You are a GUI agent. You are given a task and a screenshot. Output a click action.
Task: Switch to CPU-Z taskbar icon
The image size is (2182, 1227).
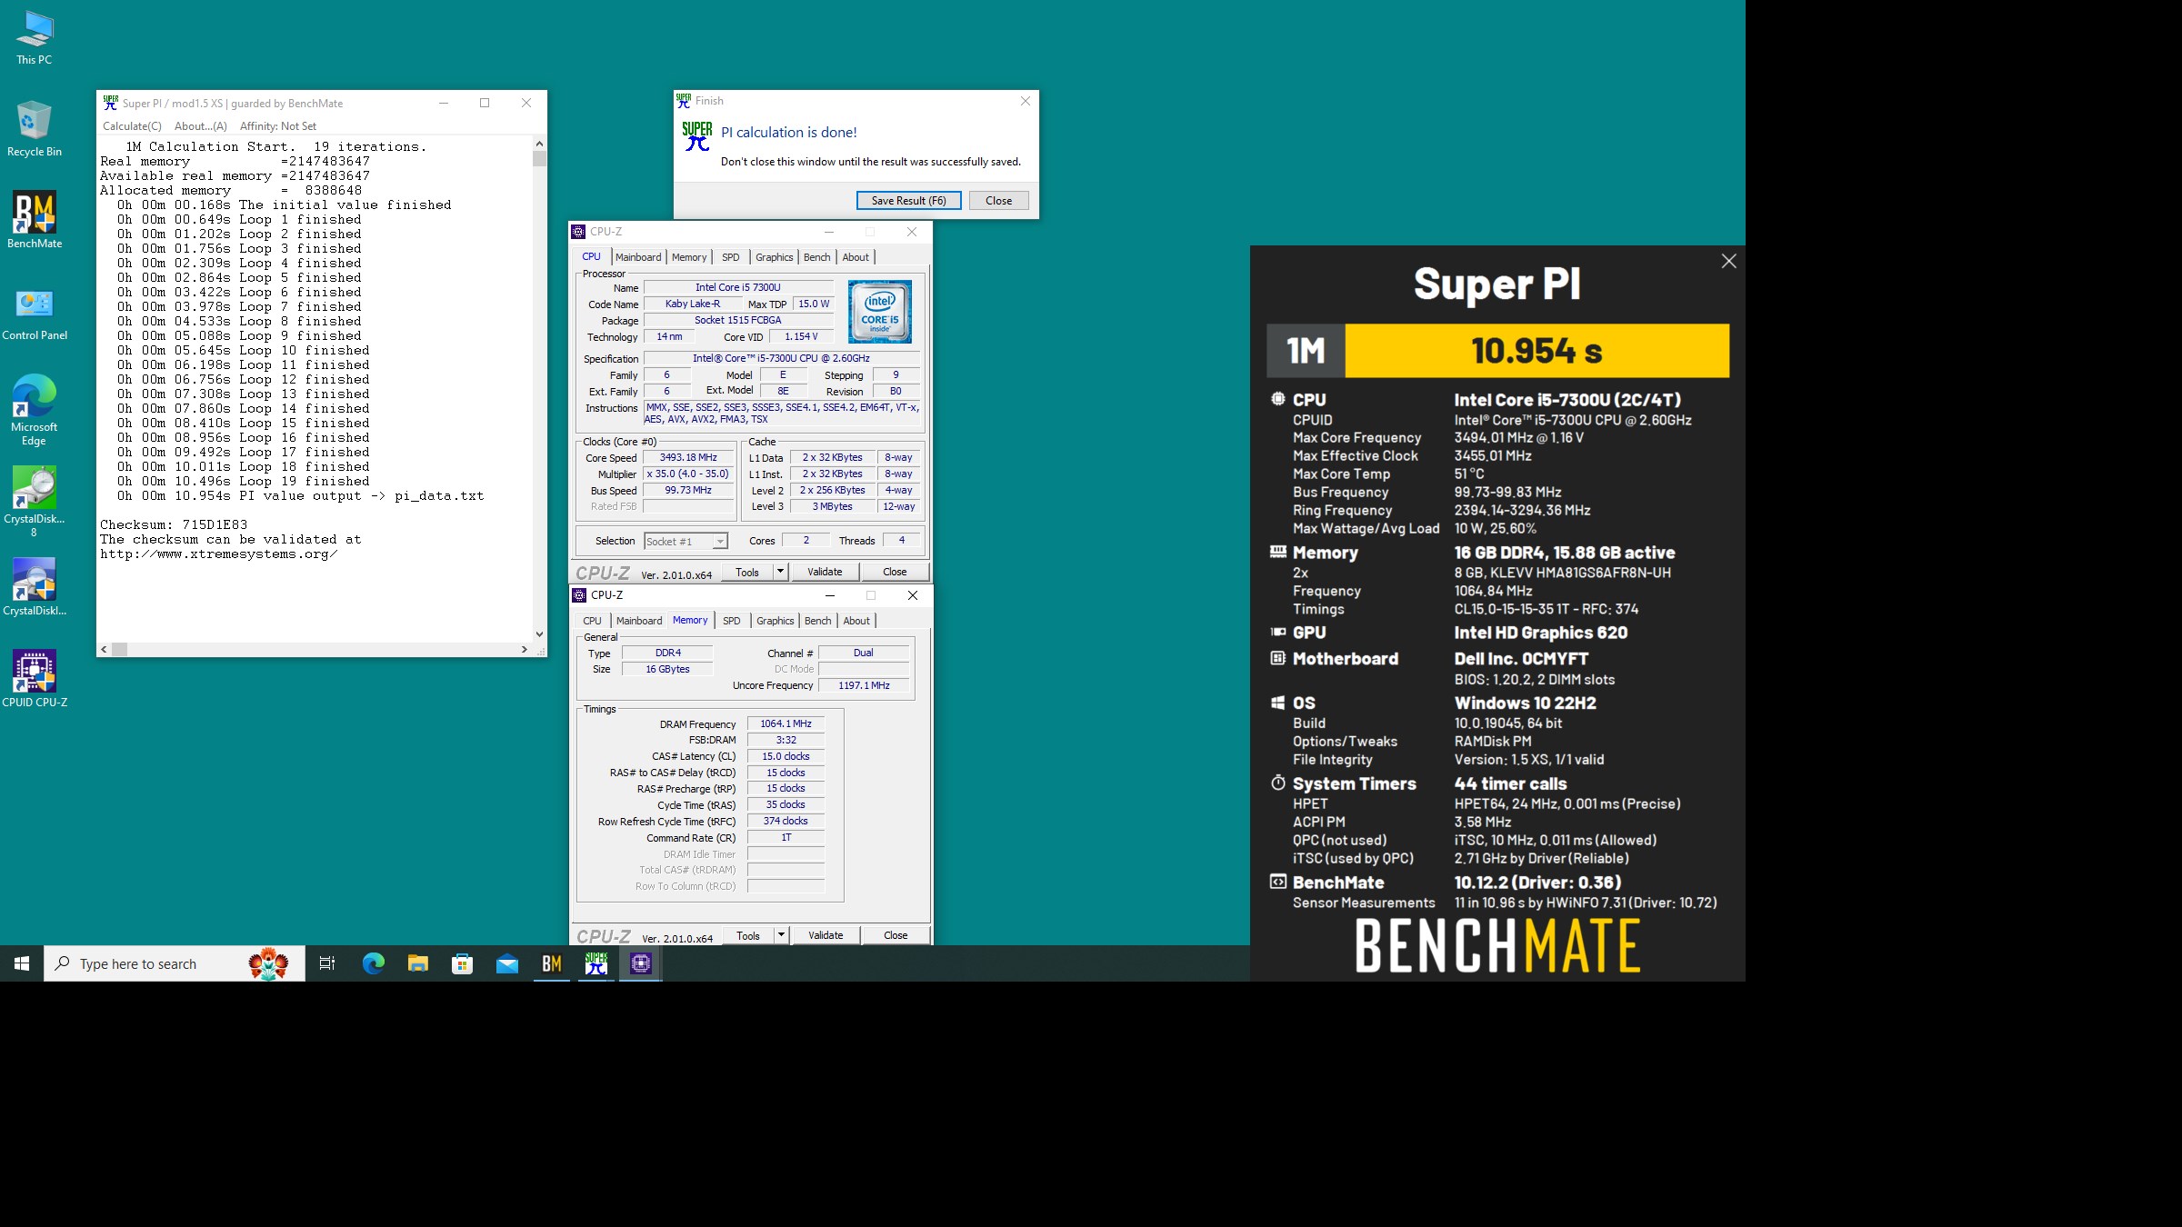click(641, 963)
